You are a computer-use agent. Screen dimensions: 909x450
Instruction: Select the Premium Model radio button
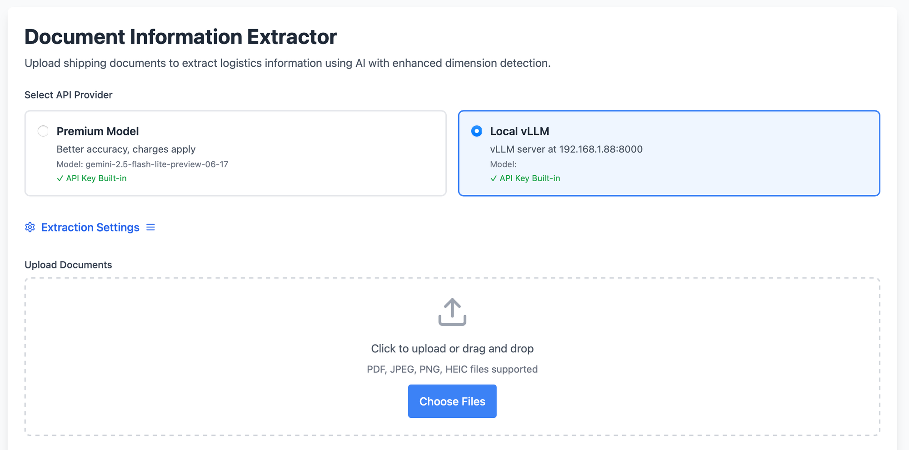tap(43, 131)
